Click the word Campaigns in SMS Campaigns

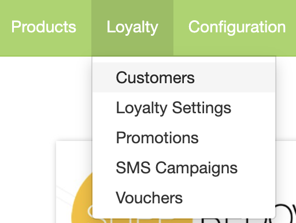(197, 168)
